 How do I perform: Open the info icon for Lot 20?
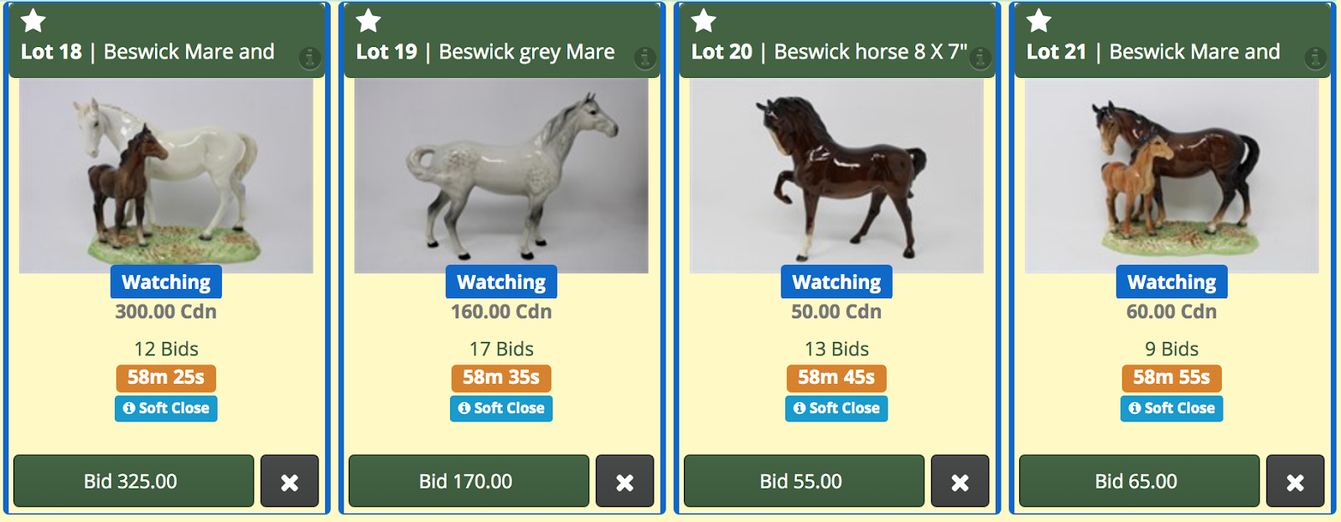[981, 58]
